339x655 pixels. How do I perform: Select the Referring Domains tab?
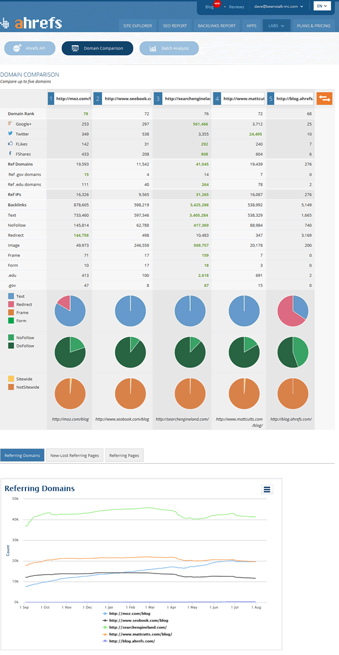click(23, 455)
